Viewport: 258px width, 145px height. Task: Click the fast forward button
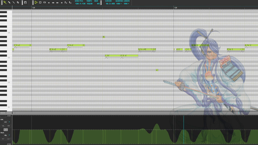coord(58,3)
